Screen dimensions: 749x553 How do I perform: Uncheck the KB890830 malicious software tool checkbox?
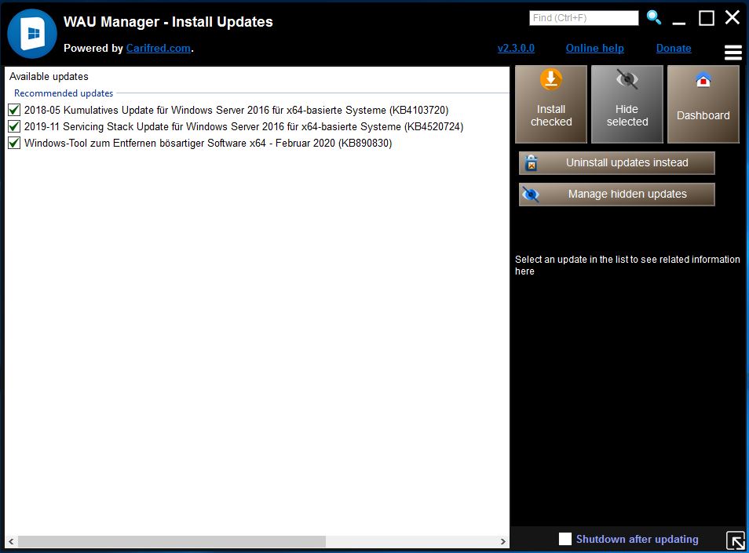click(x=14, y=143)
